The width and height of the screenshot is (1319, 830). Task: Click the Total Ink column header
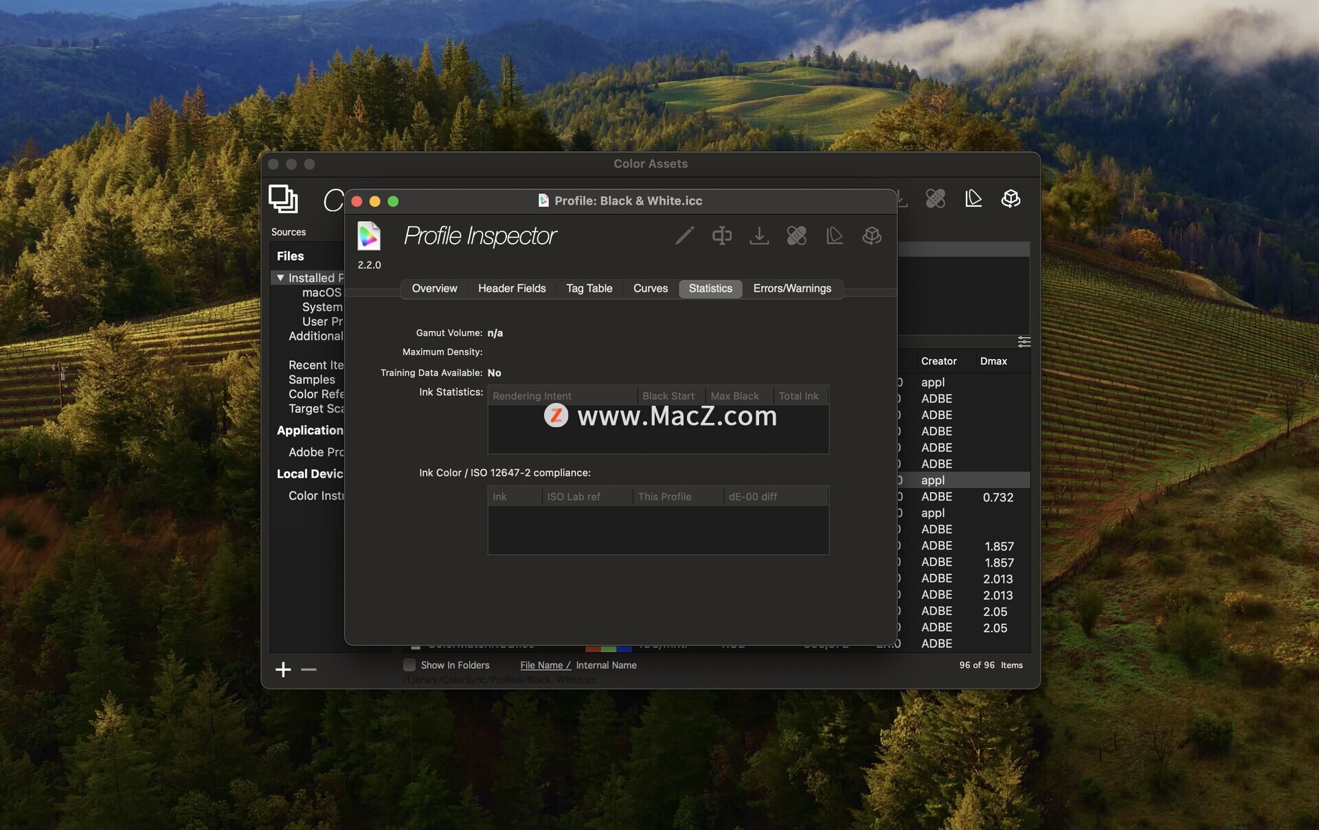click(801, 395)
